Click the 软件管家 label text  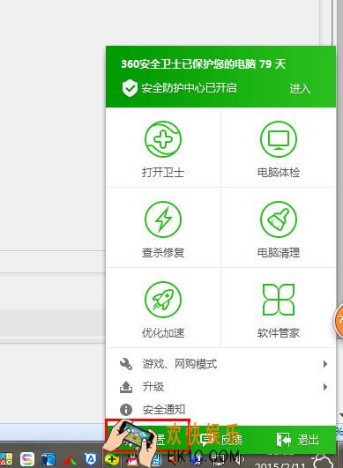click(x=279, y=333)
